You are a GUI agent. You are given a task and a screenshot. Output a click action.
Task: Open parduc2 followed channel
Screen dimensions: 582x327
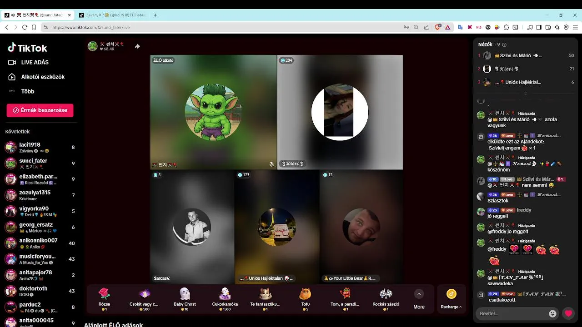coord(40,307)
